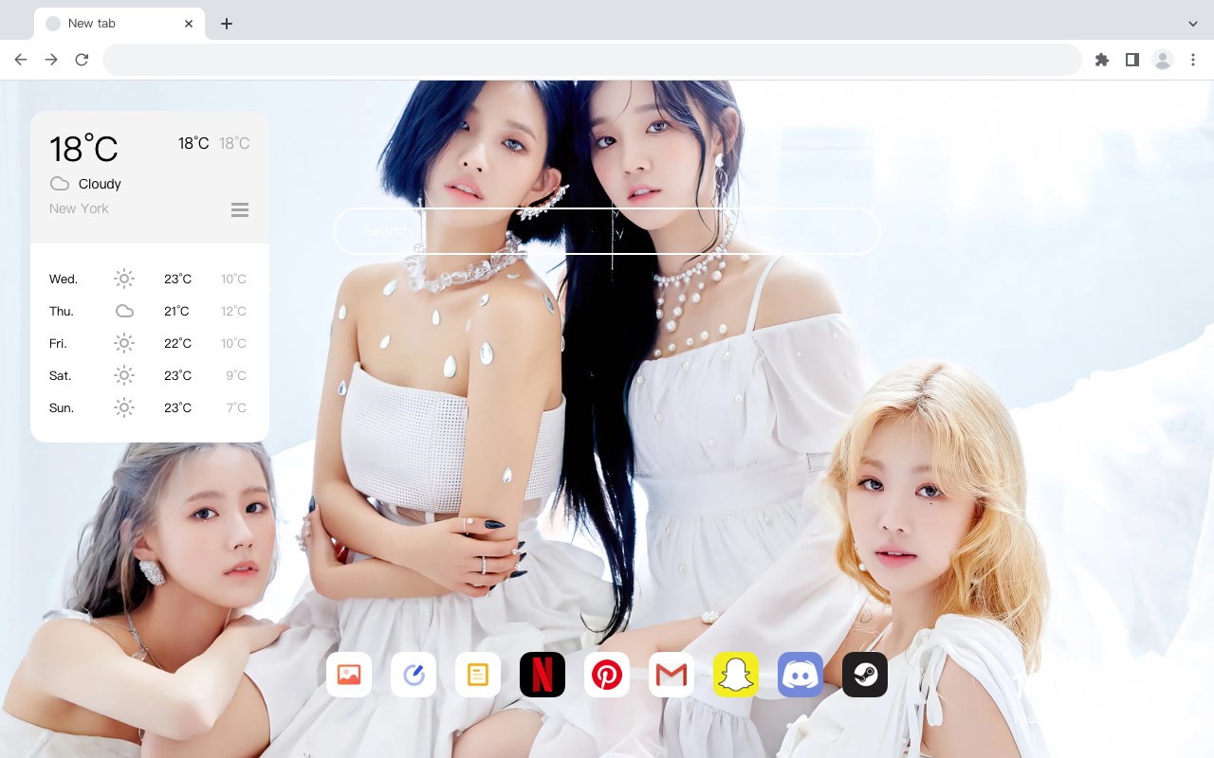Image resolution: width=1214 pixels, height=758 pixels.
Task: Click Saturday's 9°C low temperature
Action: click(x=236, y=375)
